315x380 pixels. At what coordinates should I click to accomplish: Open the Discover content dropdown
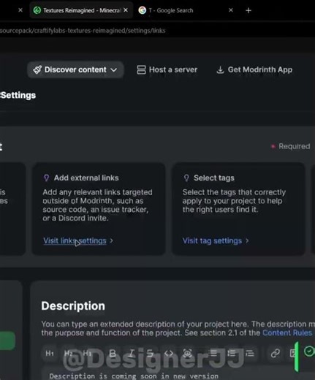pyautogui.click(x=75, y=69)
